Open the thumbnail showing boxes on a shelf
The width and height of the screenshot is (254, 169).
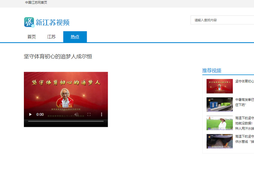click(x=219, y=104)
